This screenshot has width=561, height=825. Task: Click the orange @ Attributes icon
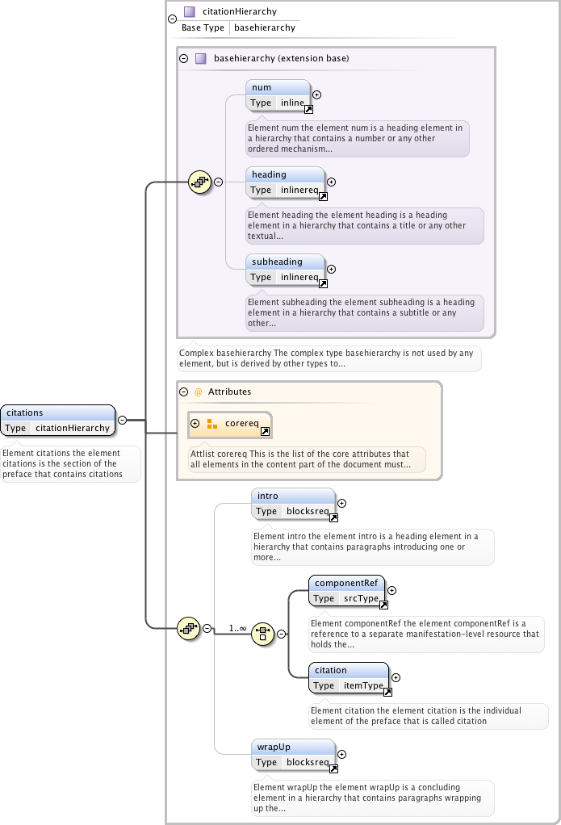[199, 392]
